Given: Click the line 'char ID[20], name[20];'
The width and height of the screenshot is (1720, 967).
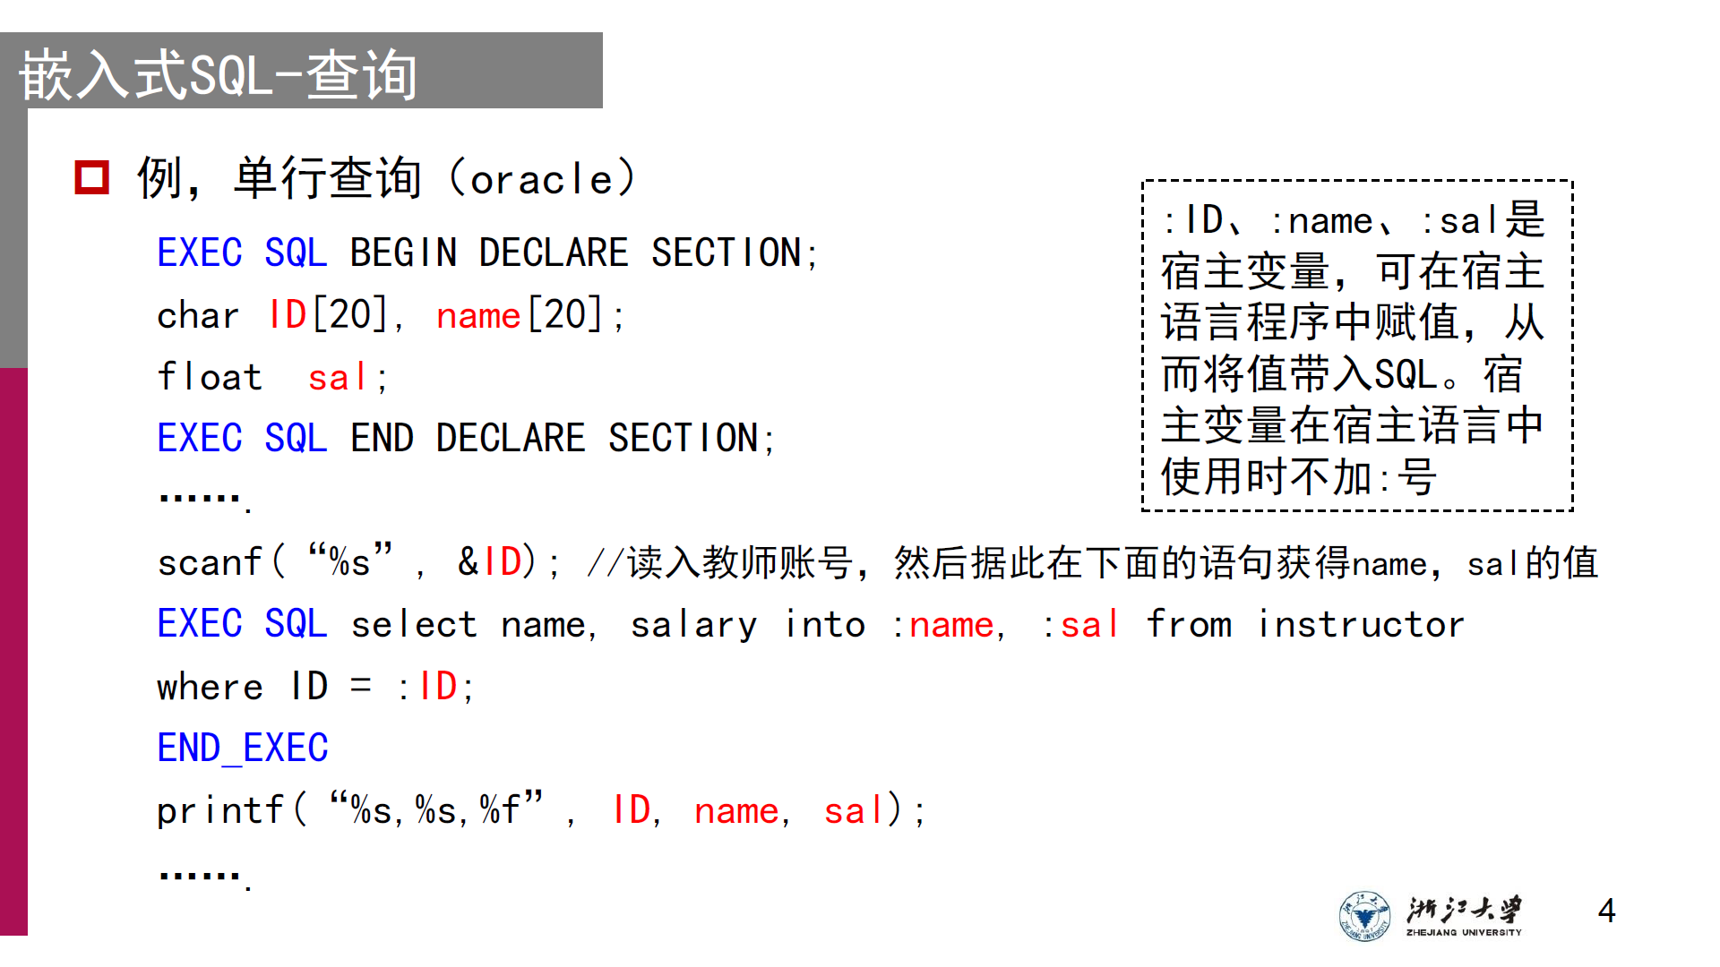Looking at the screenshot, I should tap(391, 315).
